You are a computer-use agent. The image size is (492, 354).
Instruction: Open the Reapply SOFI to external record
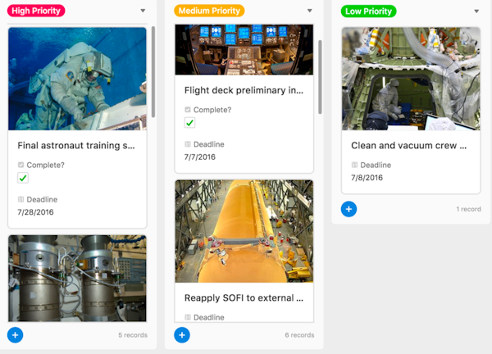[244, 298]
